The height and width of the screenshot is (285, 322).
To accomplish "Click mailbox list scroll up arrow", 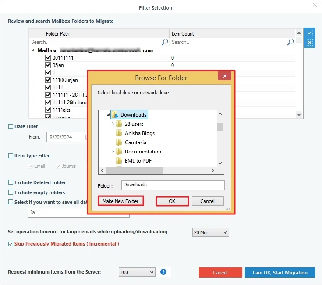I will click(x=299, y=33).
